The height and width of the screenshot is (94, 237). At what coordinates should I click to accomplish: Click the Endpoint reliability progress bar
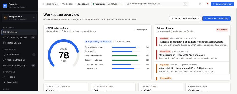pyautogui.click(x=126, y=56)
